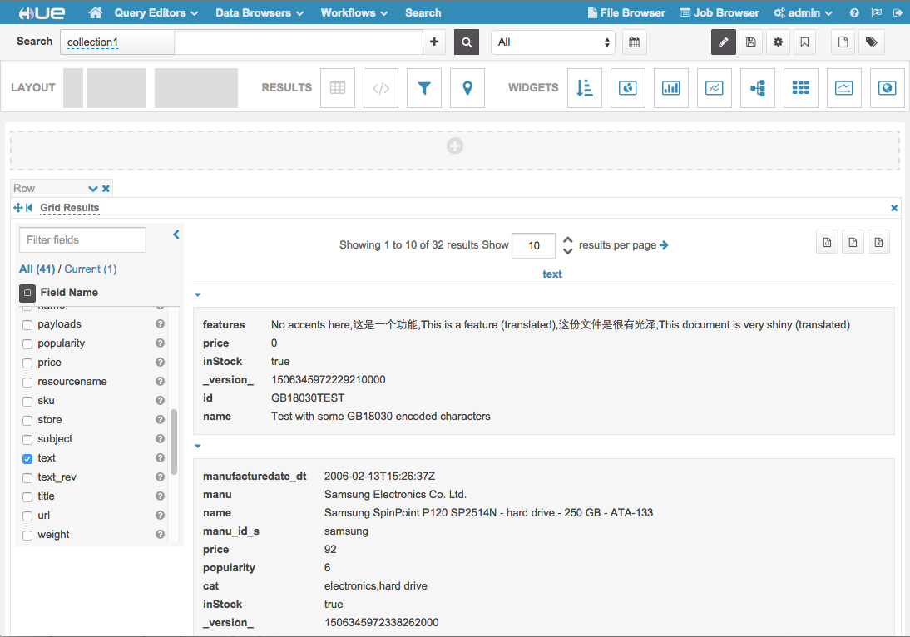Open the Workflows menu
The image size is (910, 637).
point(354,12)
